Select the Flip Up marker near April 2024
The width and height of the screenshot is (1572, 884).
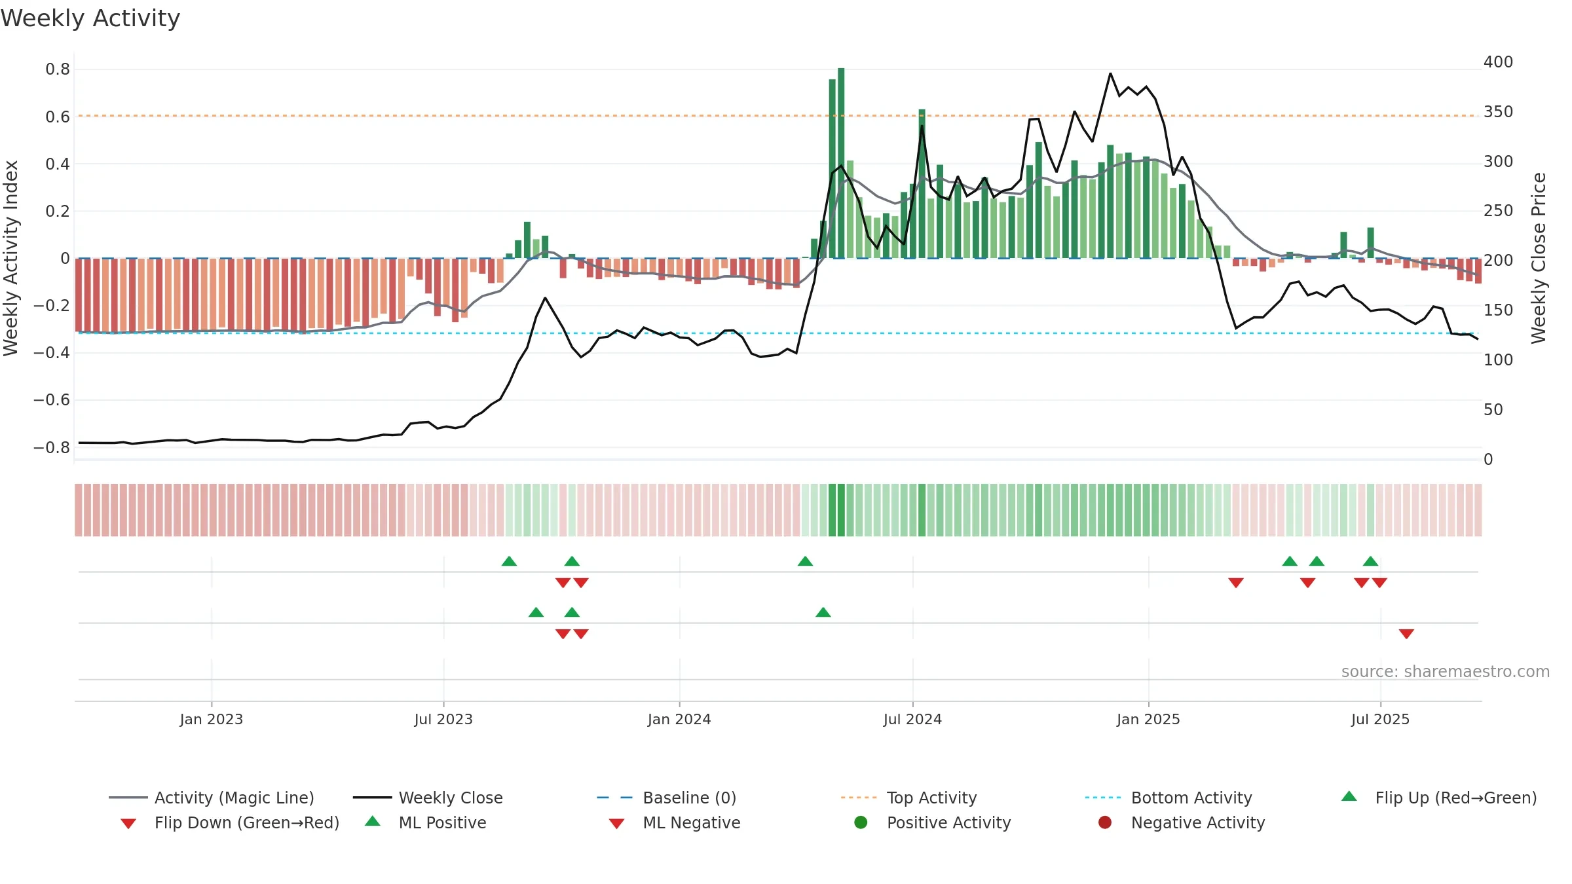(806, 561)
